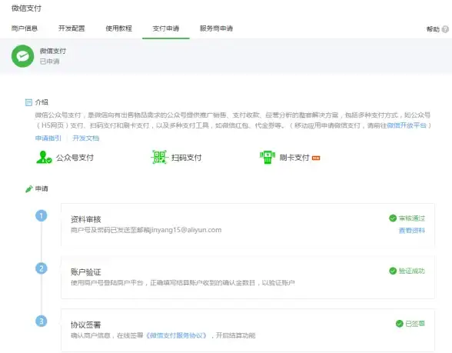Click the 资料审核 heading
Viewport: 452px width, 353px height.
(86, 219)
